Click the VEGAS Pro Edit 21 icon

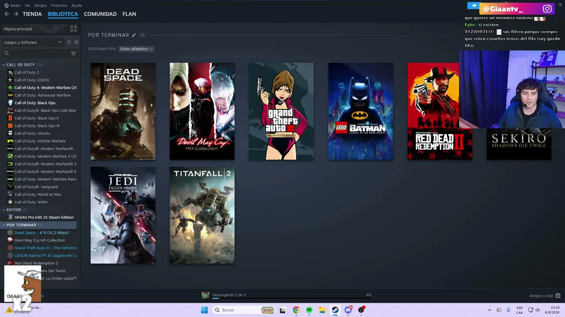(x=10, y=217)
